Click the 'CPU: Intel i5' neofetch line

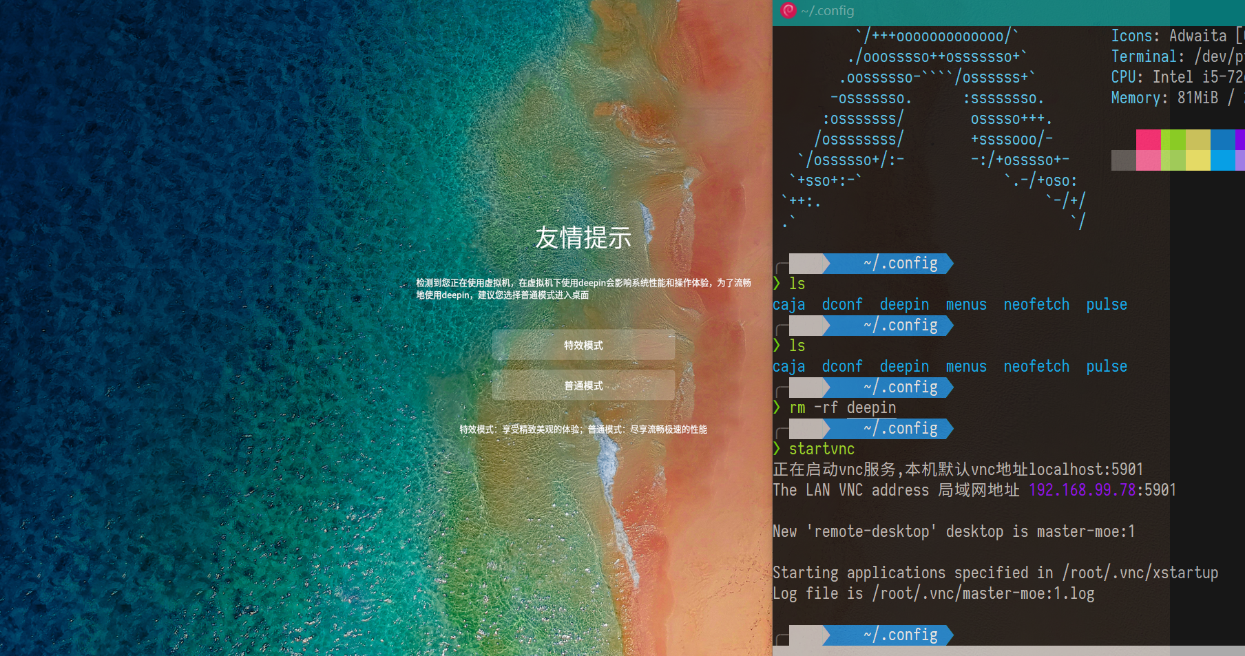point(1178,77)
